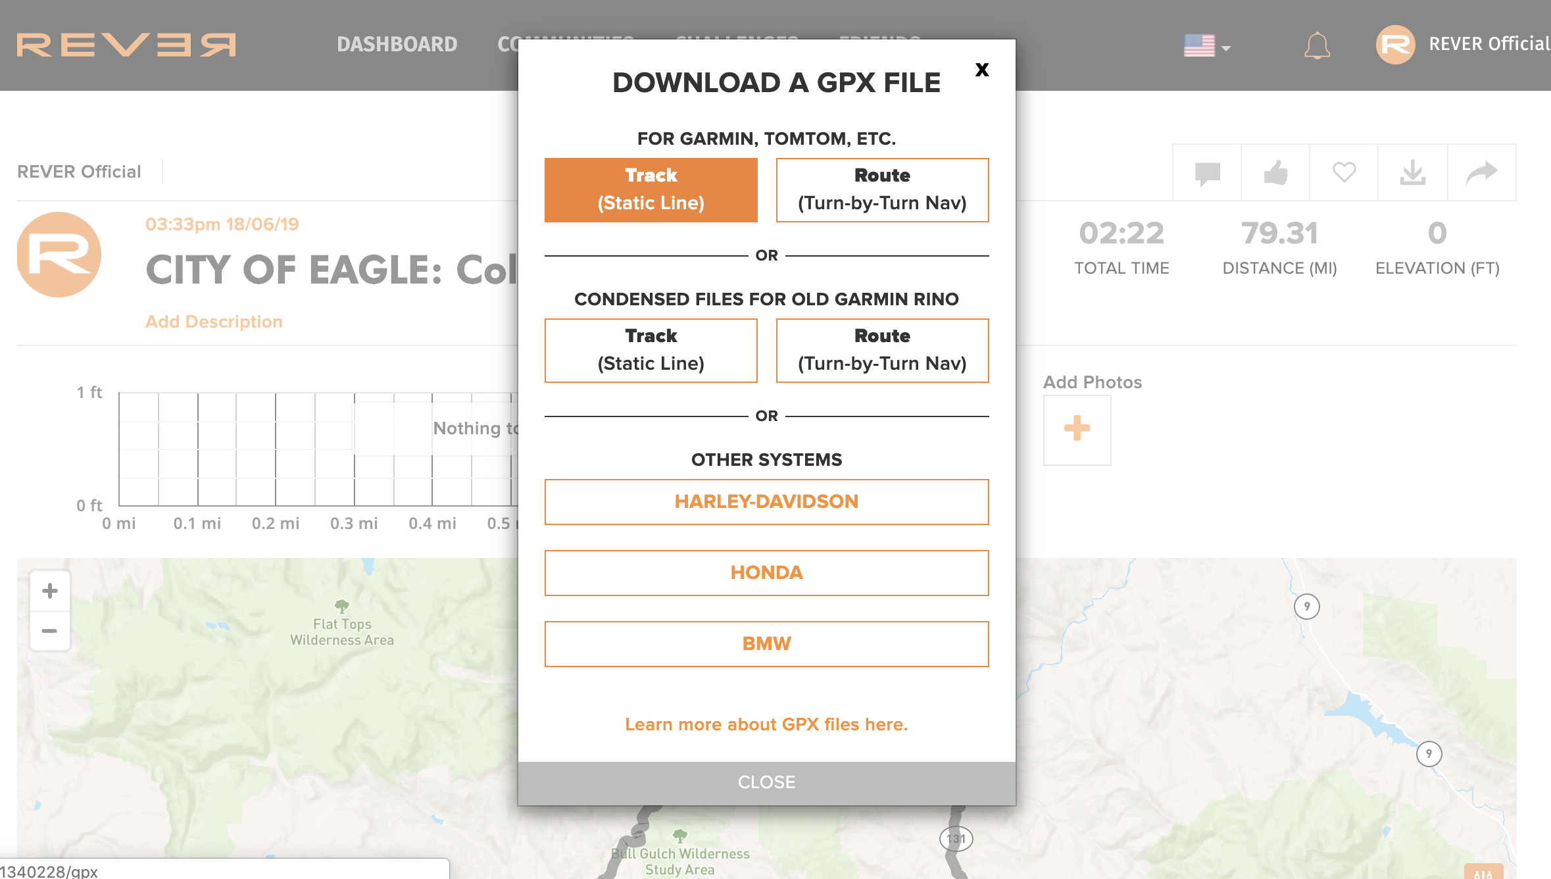
Task: Click route 131 marker on map
Action: click(x=956, y=839)
